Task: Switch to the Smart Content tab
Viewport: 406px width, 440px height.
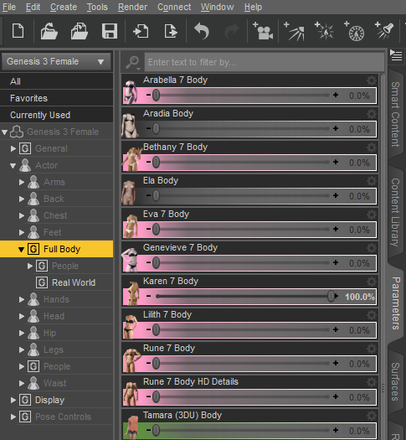Action: coord(395,115)
